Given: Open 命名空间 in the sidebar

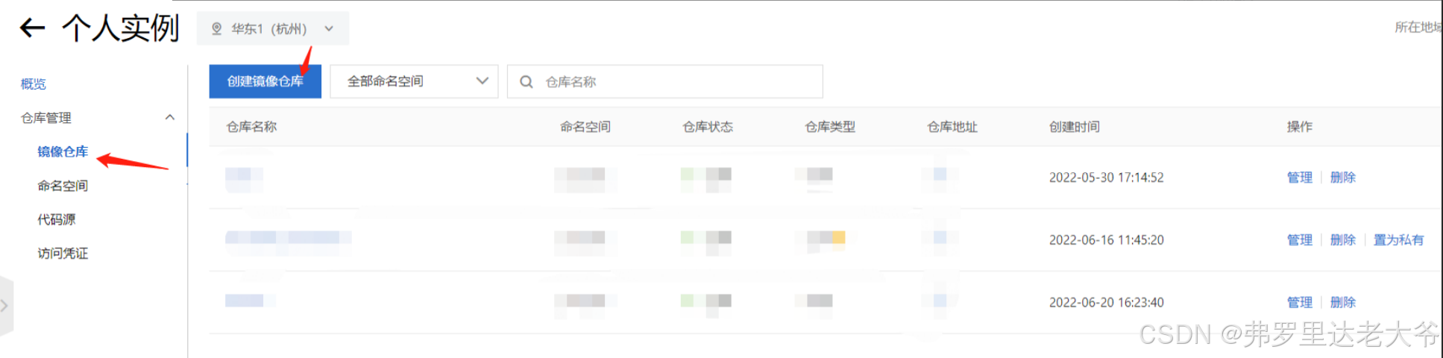Looking at the screenshot, I should pyautogui.click(x=63, y=185).
